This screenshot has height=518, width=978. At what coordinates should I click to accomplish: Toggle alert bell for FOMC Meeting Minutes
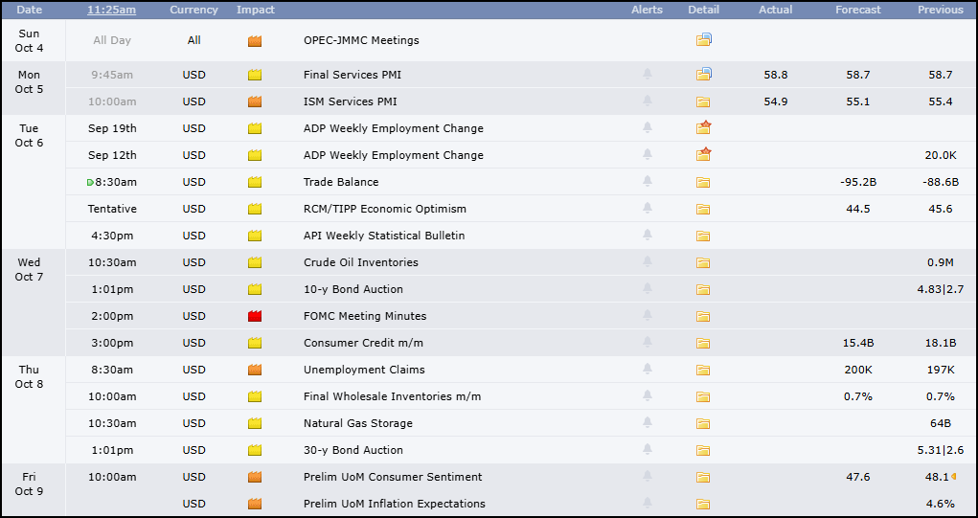click(x=648, y=315)
